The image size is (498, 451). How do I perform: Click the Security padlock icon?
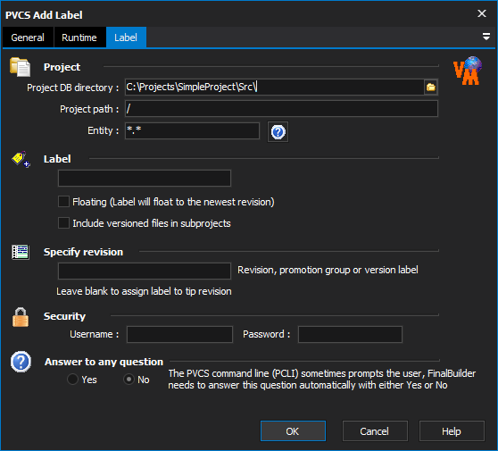pos(21,317)
